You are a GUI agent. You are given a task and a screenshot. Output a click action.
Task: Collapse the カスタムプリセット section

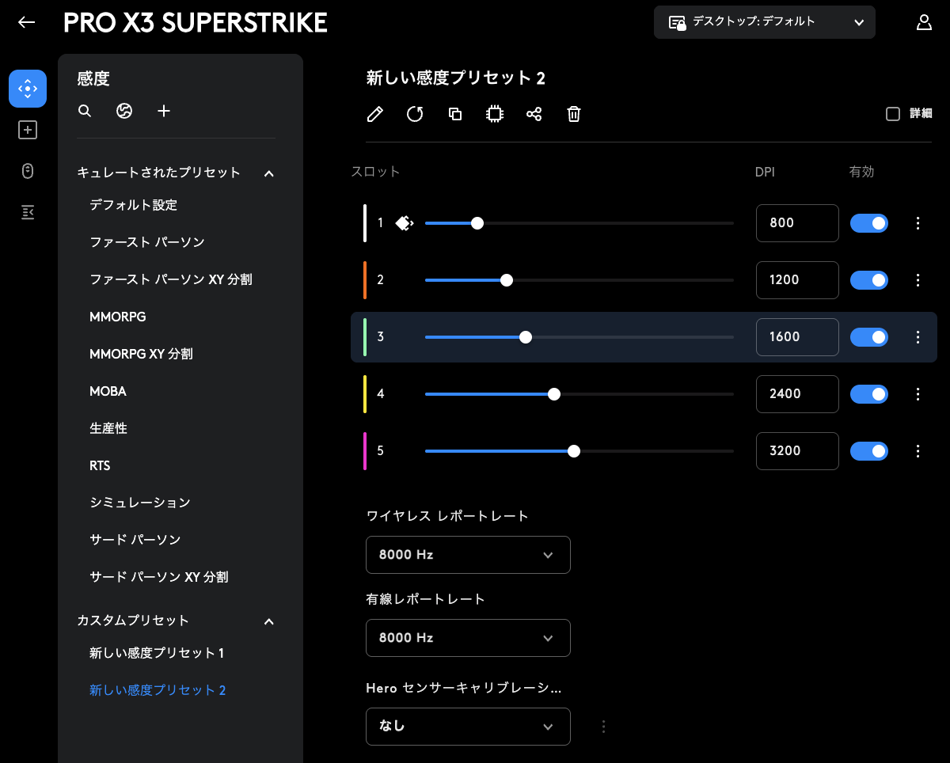tap(269, 621)
